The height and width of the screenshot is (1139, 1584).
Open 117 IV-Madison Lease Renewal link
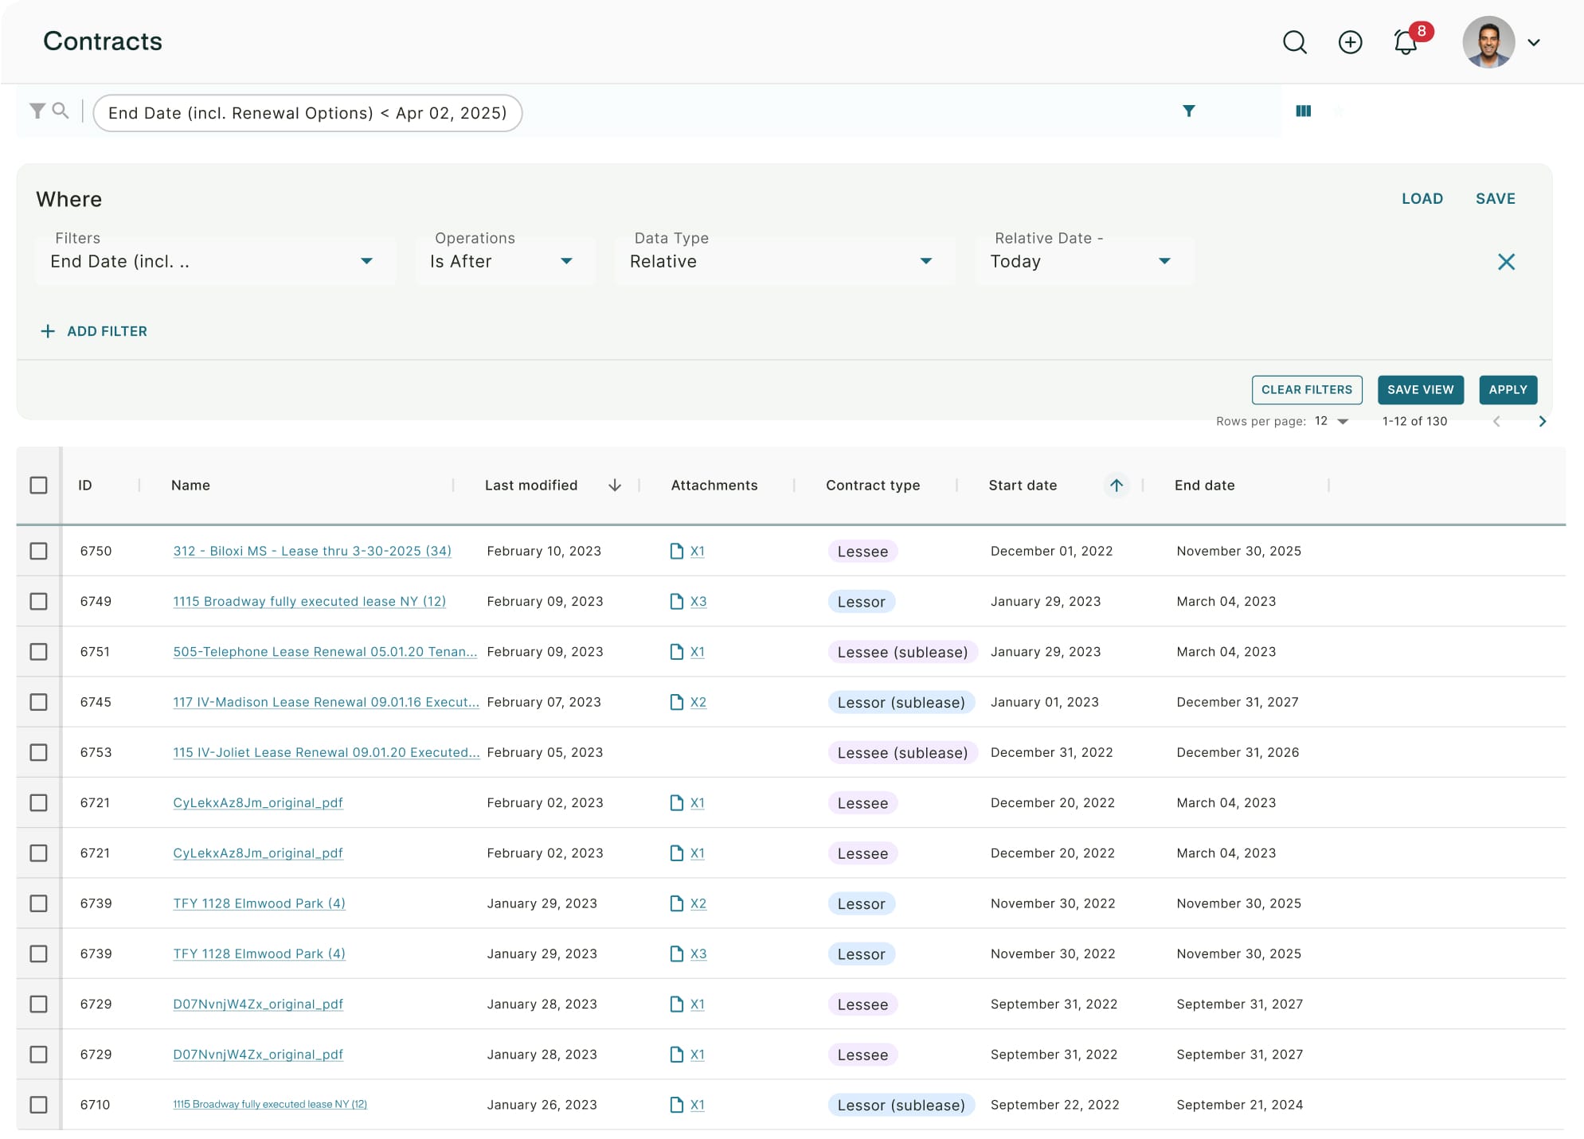click(x=327, y=702)
